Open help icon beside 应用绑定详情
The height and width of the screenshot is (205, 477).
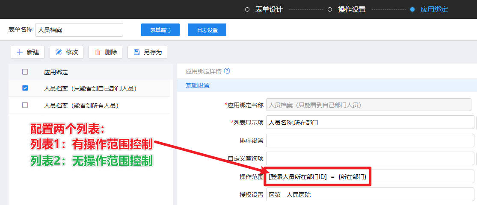pyautogui.click(x=227, y=71)
